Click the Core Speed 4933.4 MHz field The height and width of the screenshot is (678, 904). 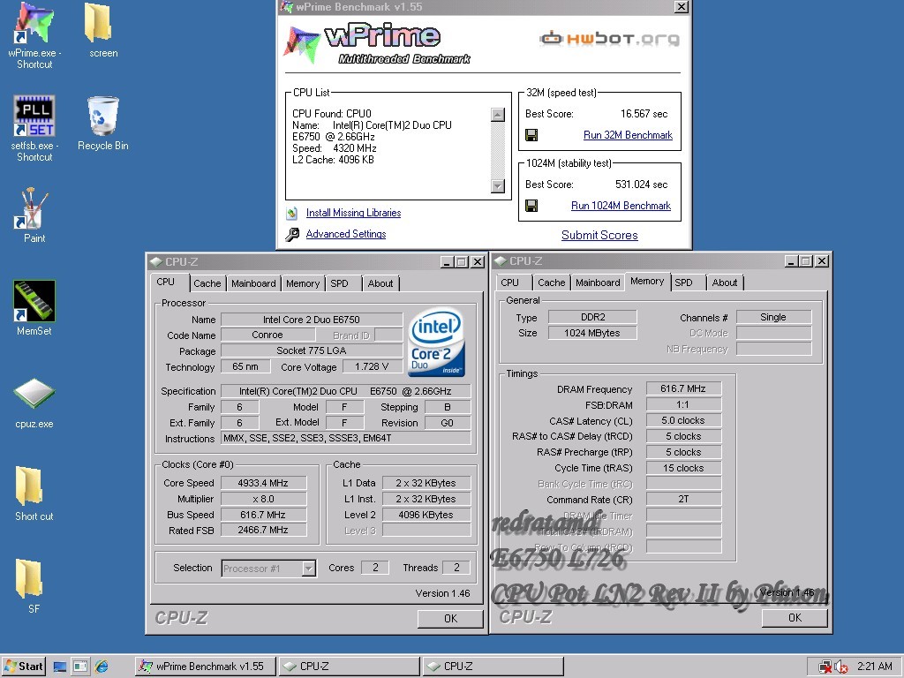263,483
